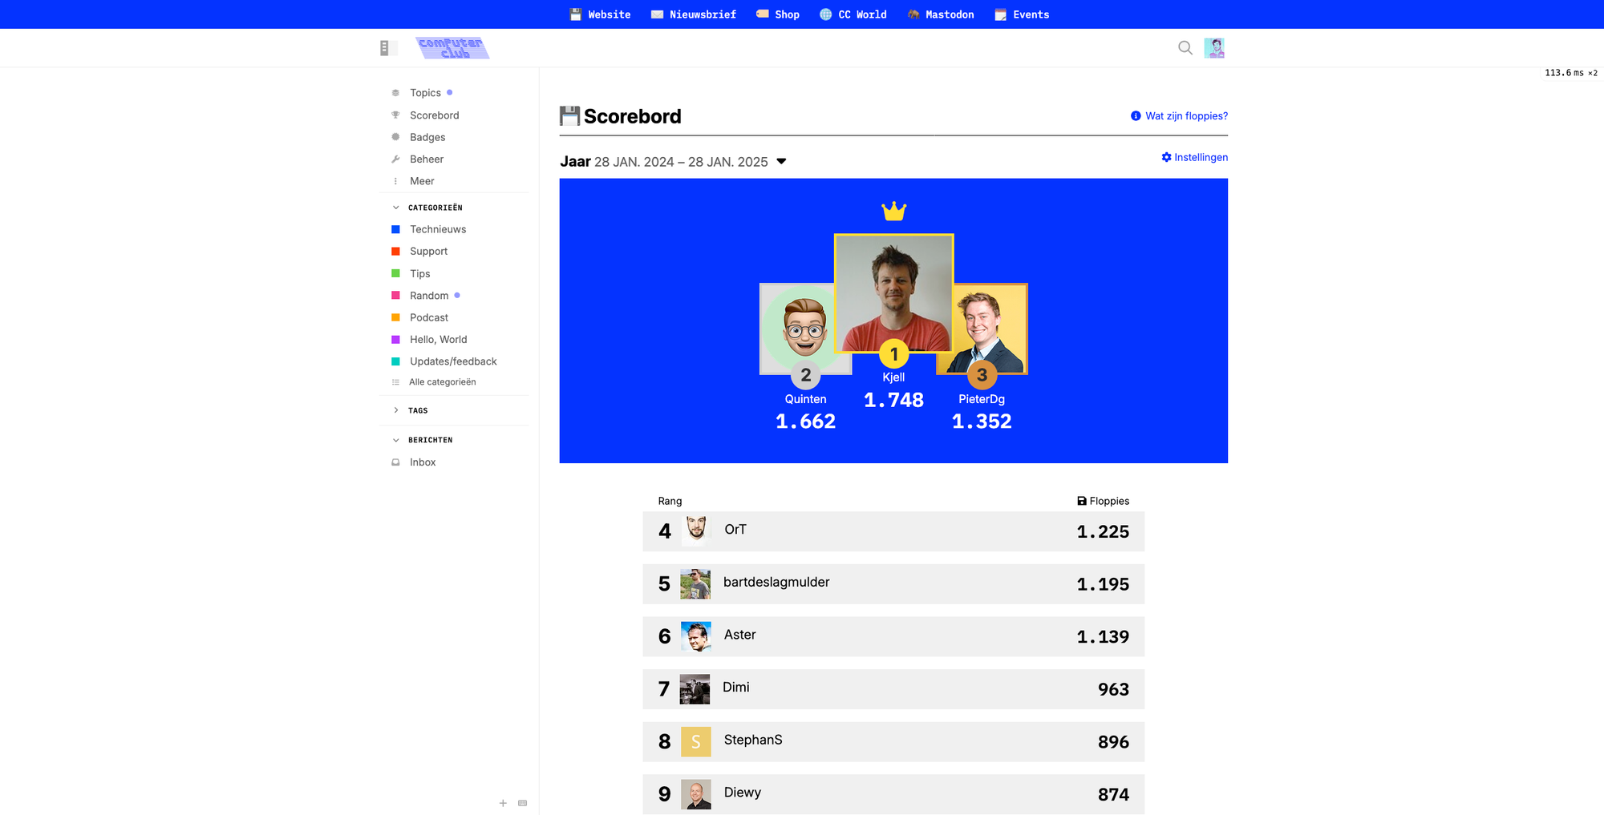This screenshot has height=815, width=1604.
Task: Open your profile avatar in the header
Action: click(1215, 47)
